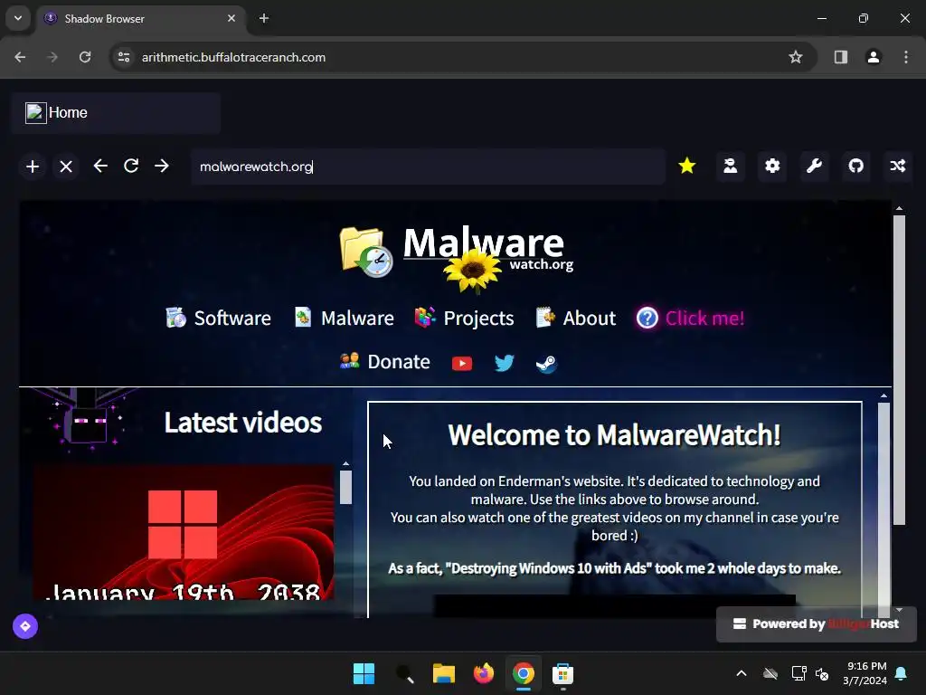
Task: Open Microsoft Store from taskbar
Action: (562, 673)
